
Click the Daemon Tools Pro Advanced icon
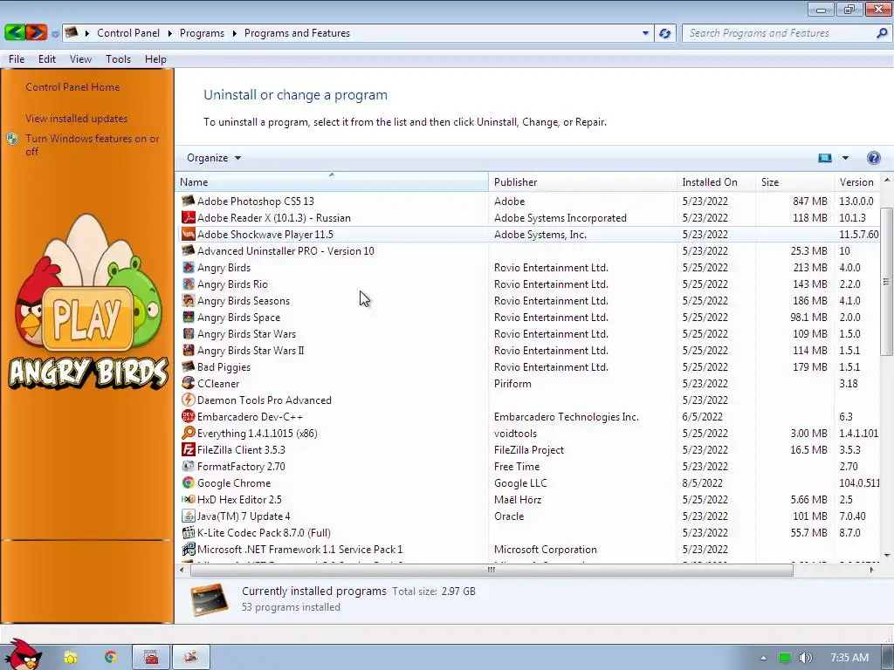pos(189,400)
